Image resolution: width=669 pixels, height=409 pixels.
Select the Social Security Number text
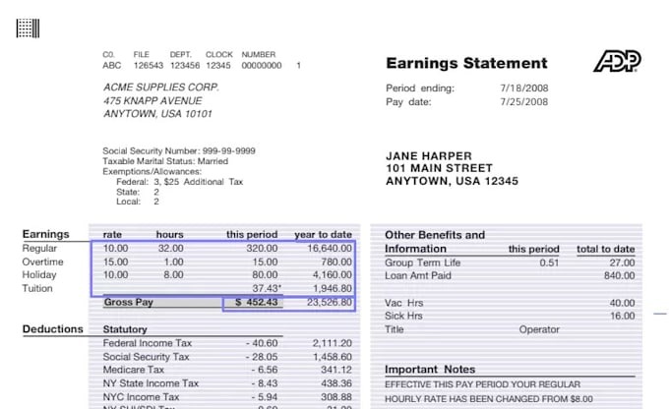click(179, 150)
